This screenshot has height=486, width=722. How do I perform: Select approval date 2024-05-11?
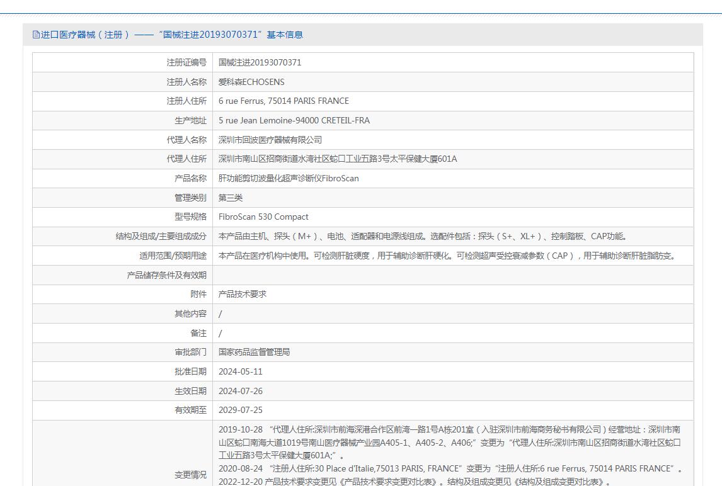[x=241, y=372]
